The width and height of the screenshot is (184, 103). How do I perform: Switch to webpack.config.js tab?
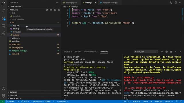[110, 3]
